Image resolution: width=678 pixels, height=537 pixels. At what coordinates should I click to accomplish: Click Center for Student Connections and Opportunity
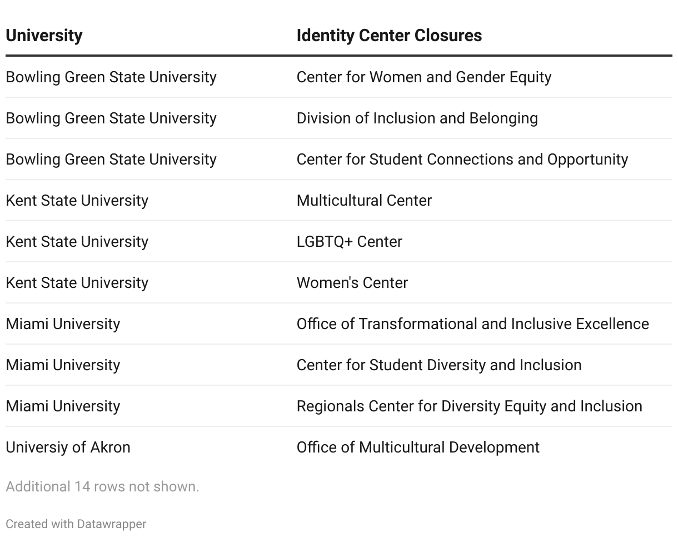[x=462, y=159]
